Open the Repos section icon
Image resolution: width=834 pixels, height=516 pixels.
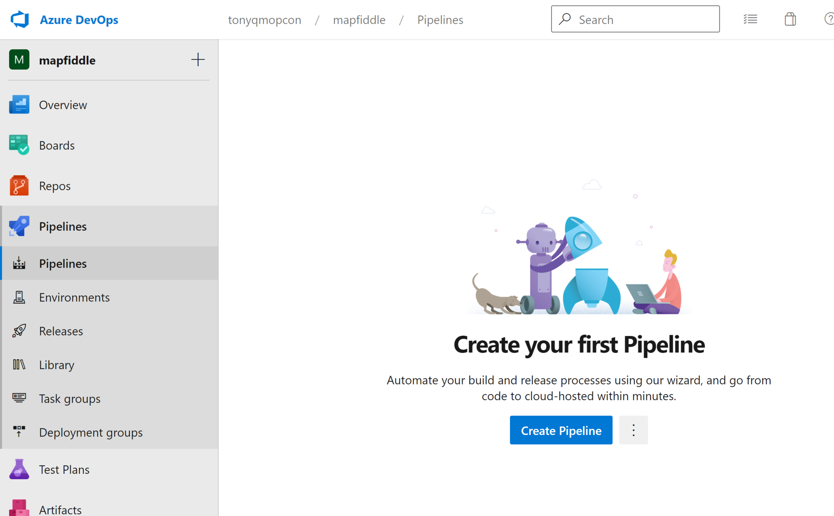(19, 186)
